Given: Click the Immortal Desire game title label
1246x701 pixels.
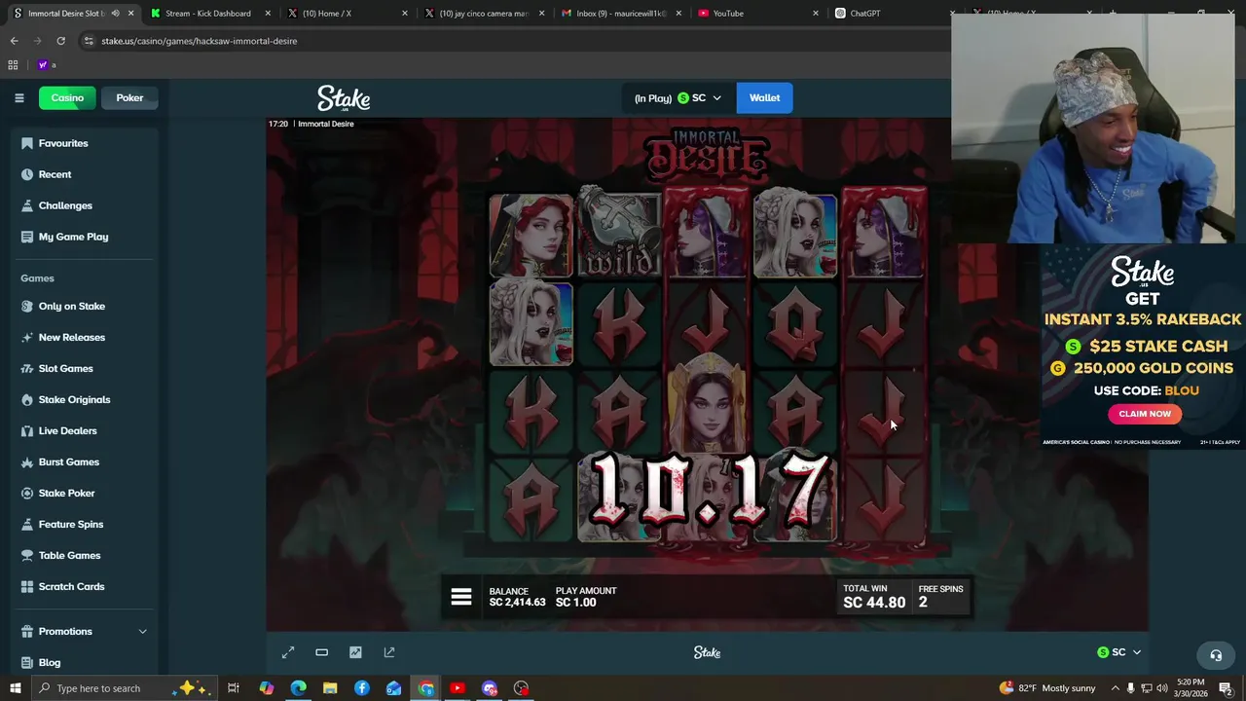Looking at the screenshot, I should tap(326, 124).
